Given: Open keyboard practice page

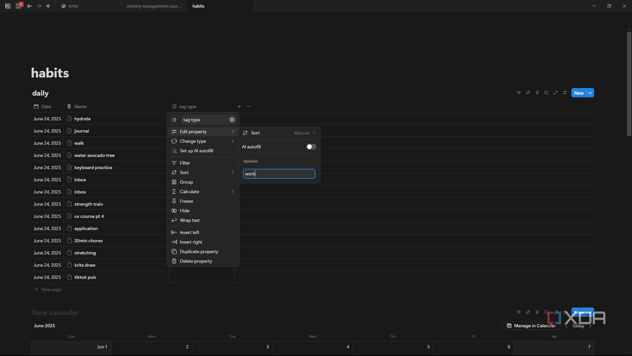Looking at the screenshot, I should pos(93,167).
